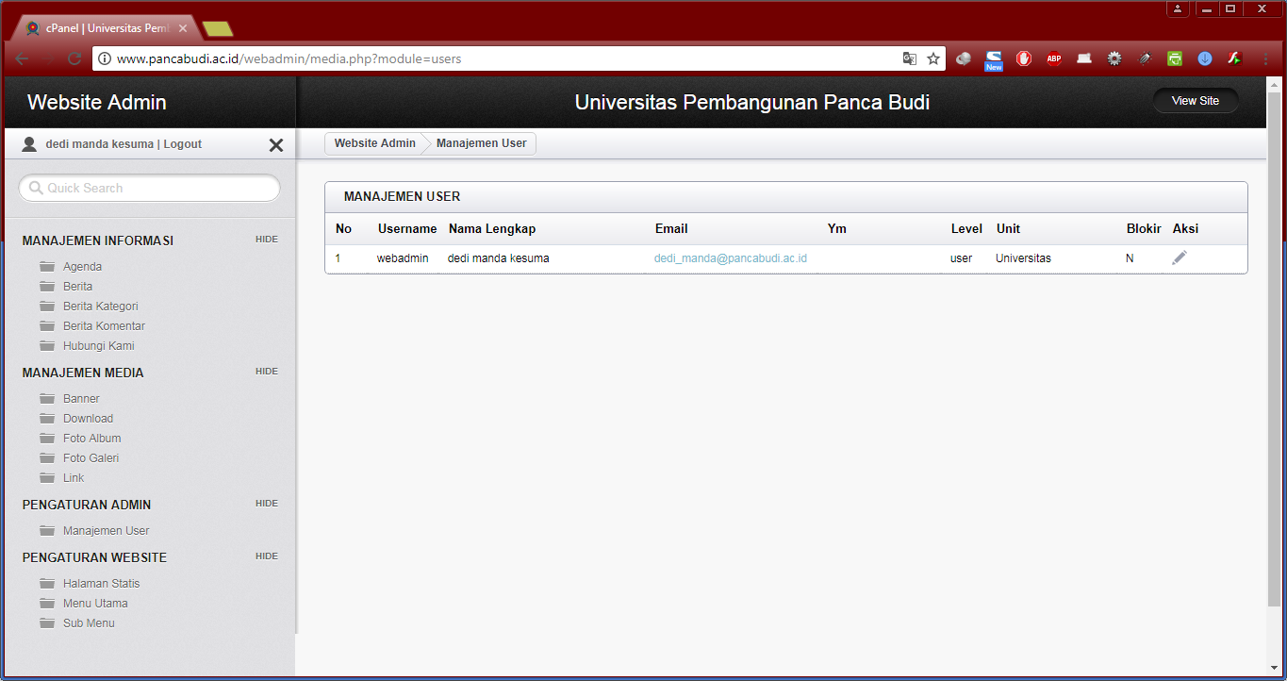Click the translate page icon in address bar
This screenshot has width=1287, height=681.
tap(909, 58)
